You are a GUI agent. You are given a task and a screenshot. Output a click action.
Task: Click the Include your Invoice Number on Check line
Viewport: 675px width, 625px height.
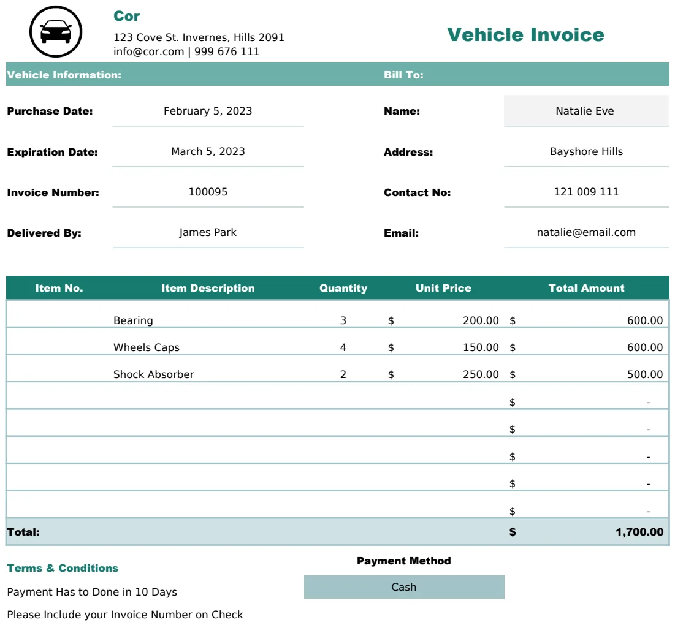(x=125, y=615)
